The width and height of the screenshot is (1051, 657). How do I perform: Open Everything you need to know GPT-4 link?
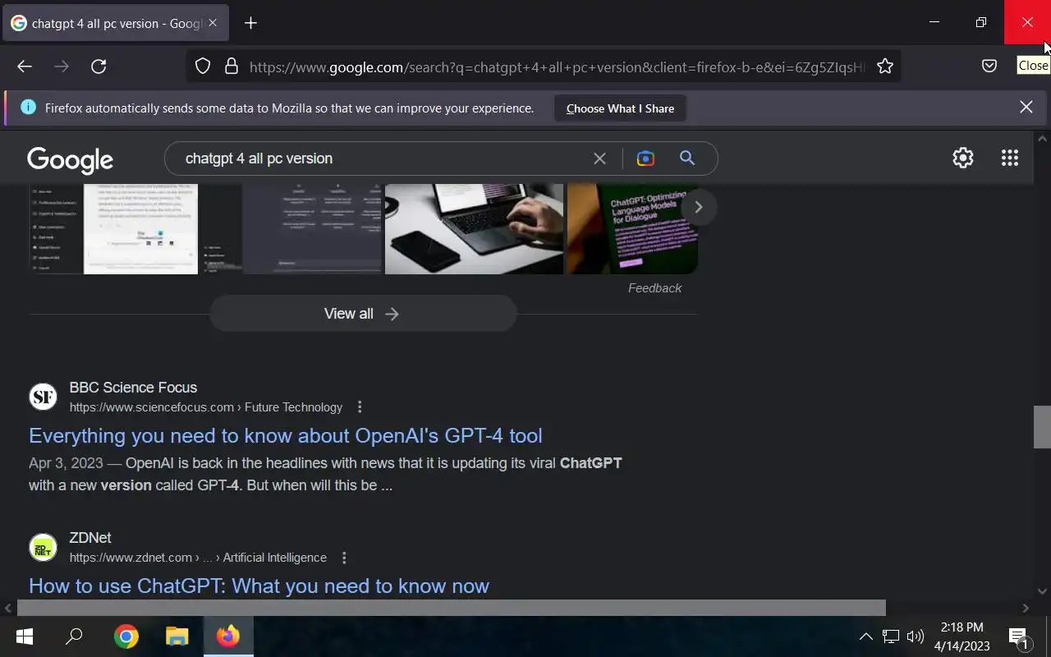click(x=286, y=435)
